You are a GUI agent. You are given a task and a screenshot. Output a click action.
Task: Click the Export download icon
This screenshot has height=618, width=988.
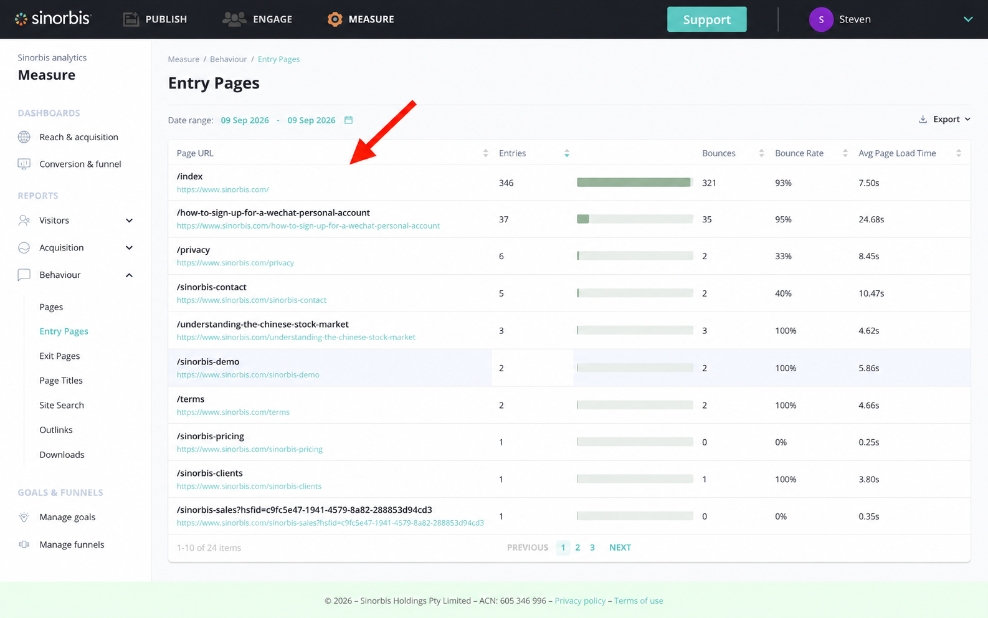923,120
